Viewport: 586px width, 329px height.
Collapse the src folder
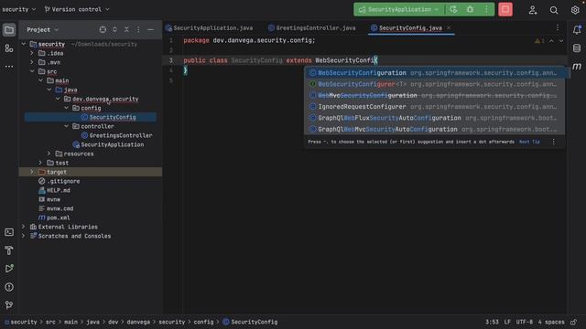tap(32, 71)
